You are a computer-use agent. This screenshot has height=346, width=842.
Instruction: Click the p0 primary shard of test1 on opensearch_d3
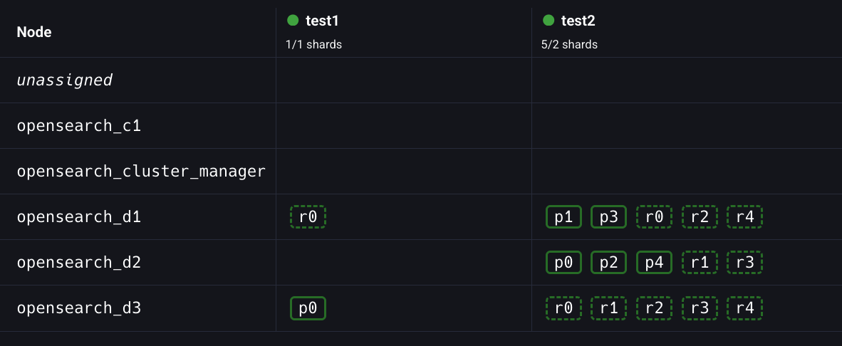point(308,308)
